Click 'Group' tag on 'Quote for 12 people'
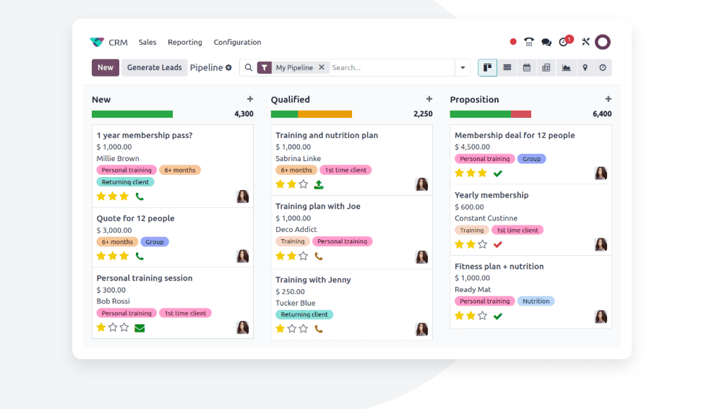Viewport: 717px width, 409px height. [x=155, y=242]
